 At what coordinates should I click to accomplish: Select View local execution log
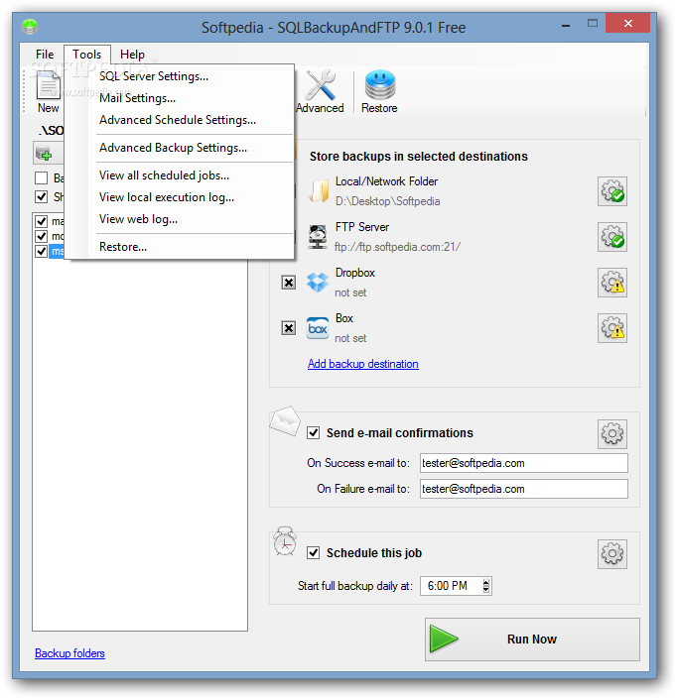[167, 197]
